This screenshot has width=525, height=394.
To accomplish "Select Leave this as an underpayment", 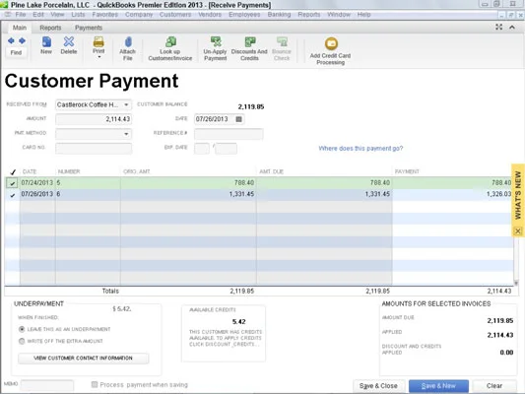I will (x=22, y=329).
